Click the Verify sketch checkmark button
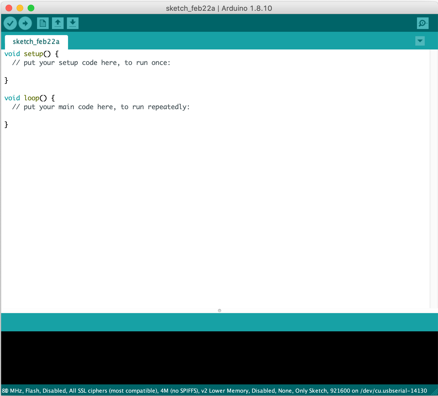438x396 pixels. (10, 23)
